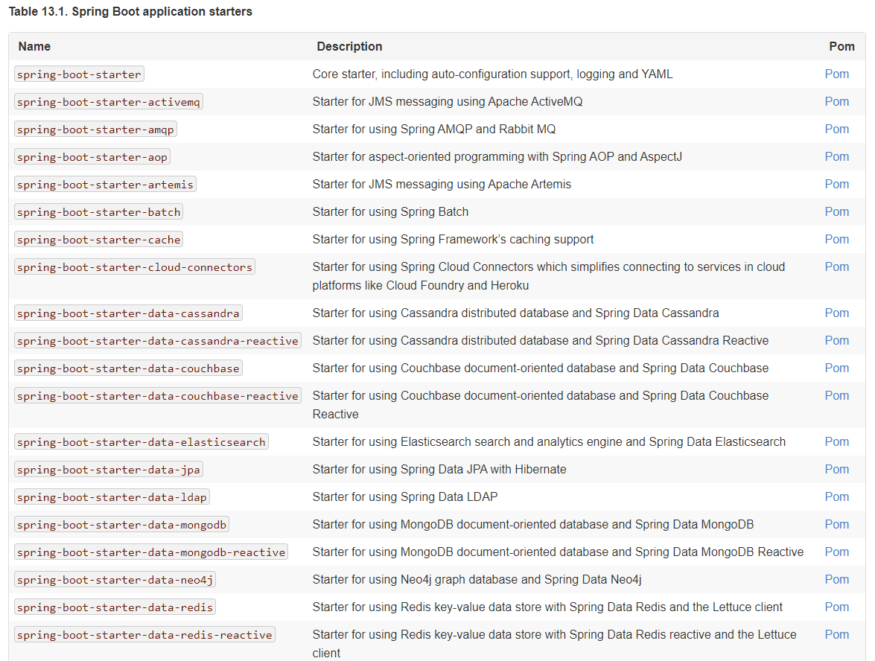Follow Pom link for data-cassandra-reactive starter
This screenshot has width=875, height=661.
(x=836, y=340)
